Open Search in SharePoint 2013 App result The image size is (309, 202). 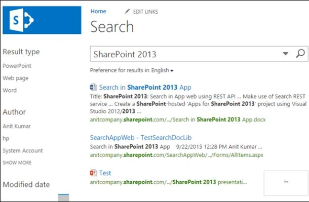click(x=145, y=87)
